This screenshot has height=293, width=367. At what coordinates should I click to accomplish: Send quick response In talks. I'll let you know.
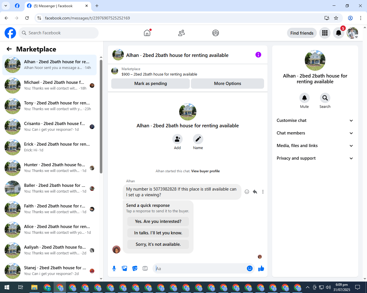(x=158, y=233)
